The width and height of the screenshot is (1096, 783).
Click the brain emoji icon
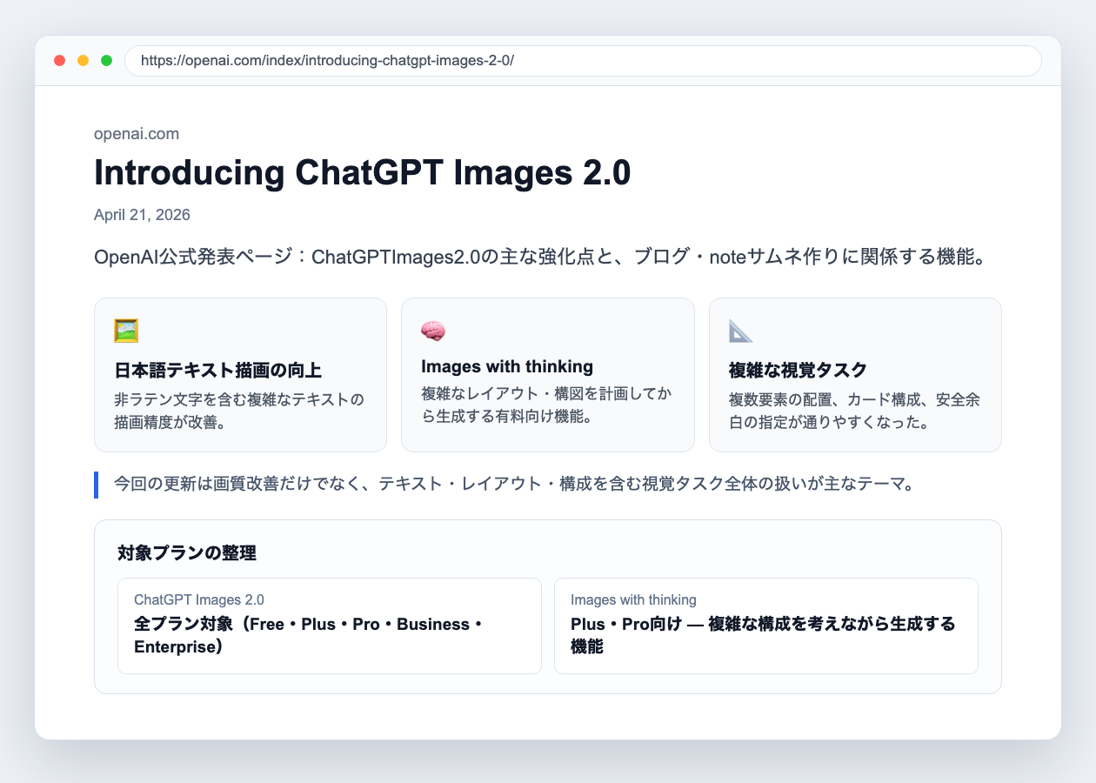point(433,331)
